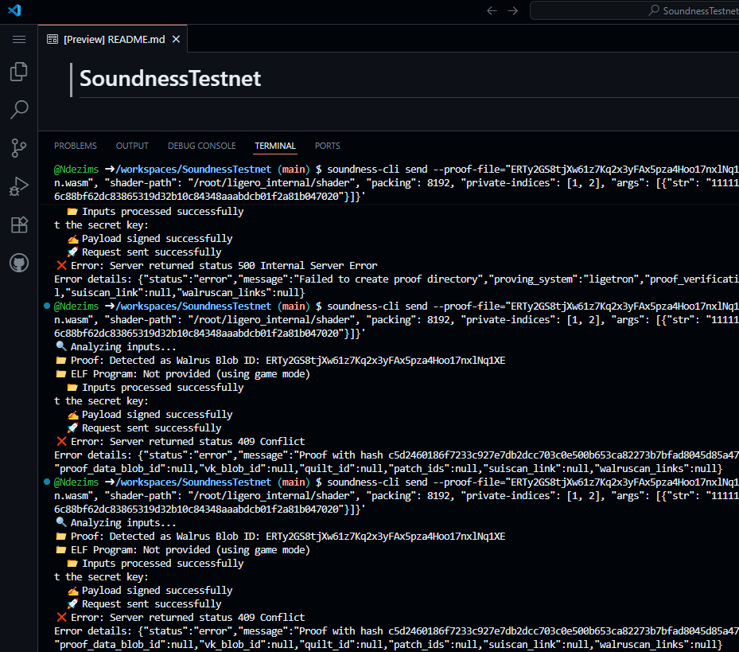Screen dimensions: 739x652
Task: Switch to the DEBUG CONSOLE tab
Action: pos(202,146)
